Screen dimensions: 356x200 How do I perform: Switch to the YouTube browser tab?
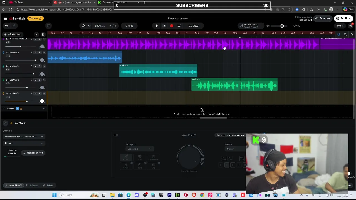click(26, 2)
